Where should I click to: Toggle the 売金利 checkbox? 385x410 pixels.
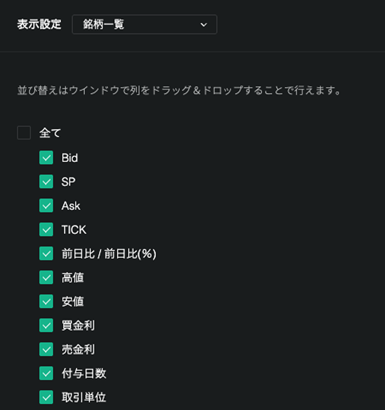46,350
